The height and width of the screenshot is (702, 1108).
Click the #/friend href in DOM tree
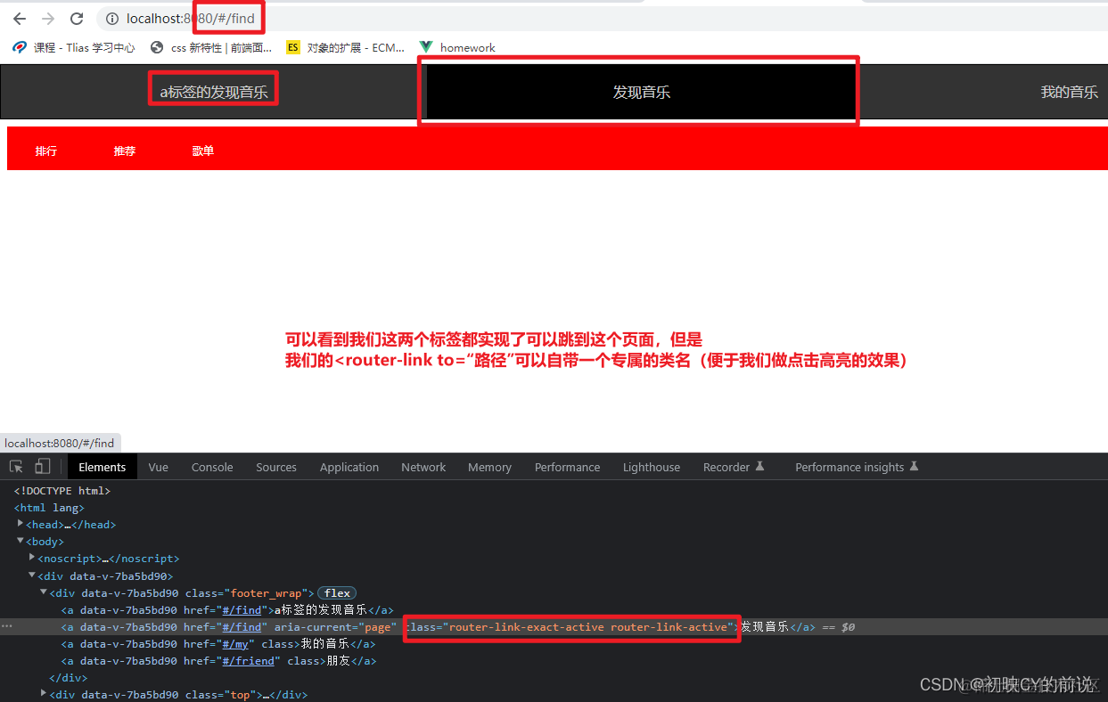(250, 661)
